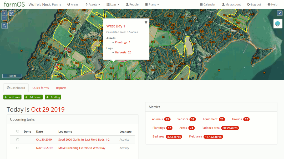Open the Calendar from the navbar

(207, 4)
